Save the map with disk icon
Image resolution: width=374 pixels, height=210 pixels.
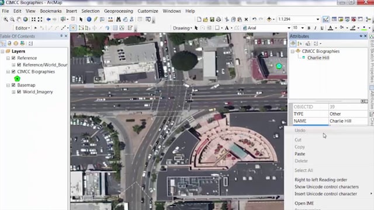click(212, 19)
